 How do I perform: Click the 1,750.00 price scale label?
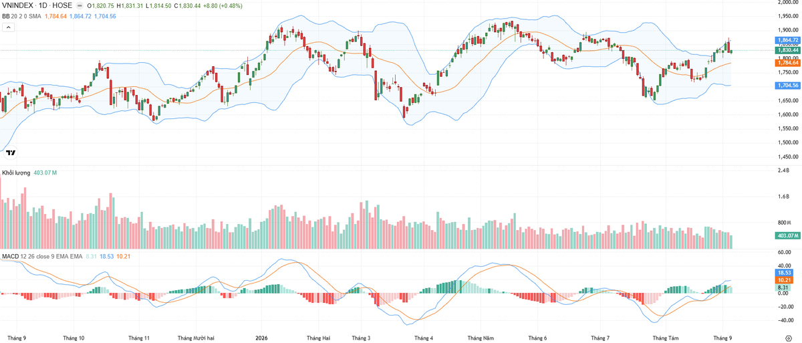point(789,72)
